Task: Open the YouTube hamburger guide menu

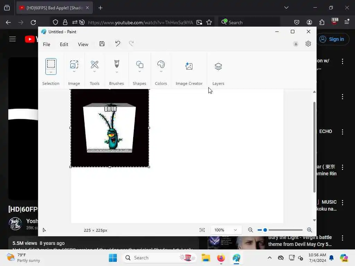Action: 12,39
